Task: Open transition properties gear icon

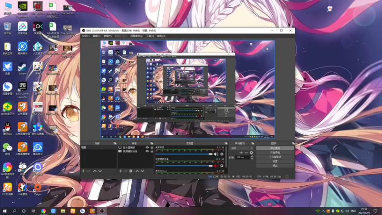Action: click(252, 153)
